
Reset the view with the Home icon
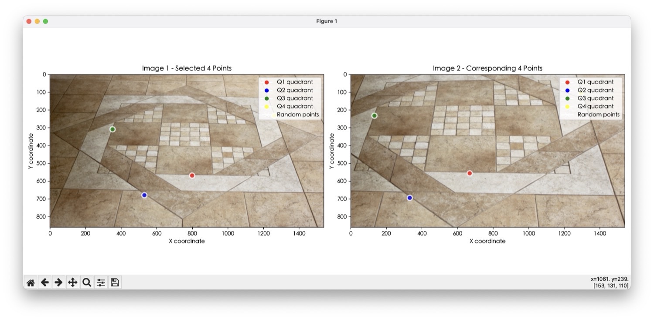(x=31, y=283)
